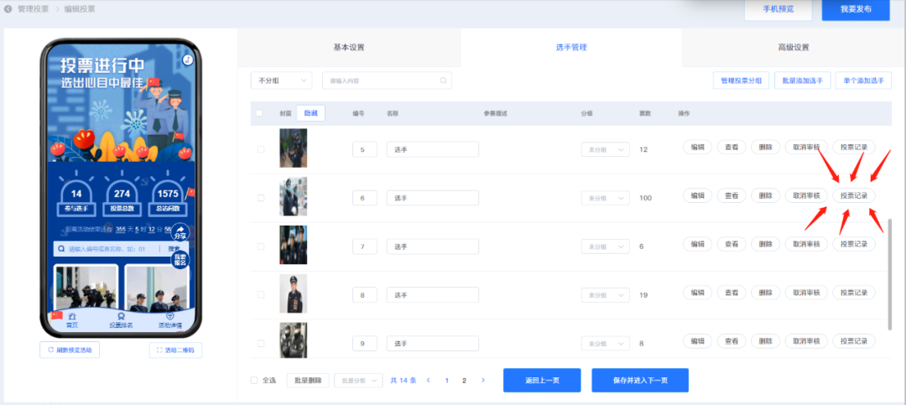Click the search magnifier in 请输入内容 box
This screenshot has height=405, width=906.
pyautogui.click(x=443, y=80)
